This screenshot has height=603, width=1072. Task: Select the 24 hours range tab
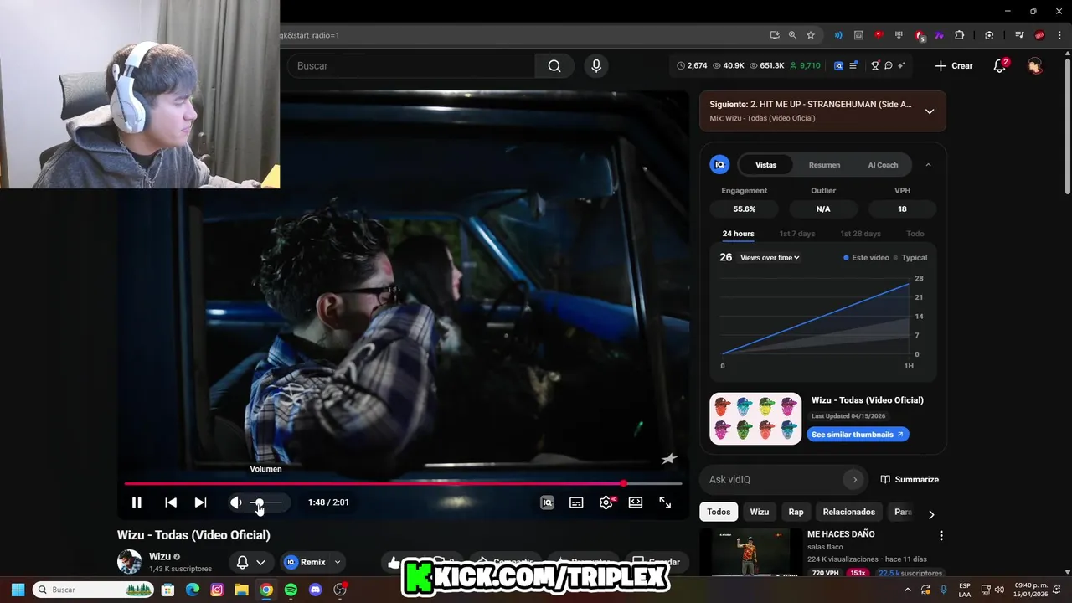click(x=738, y=234)
